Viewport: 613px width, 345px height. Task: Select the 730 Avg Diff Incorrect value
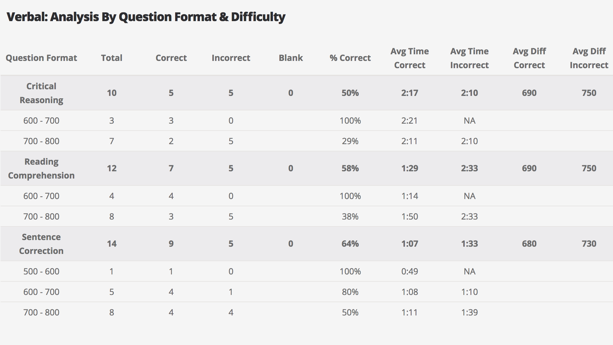(x=589, y=244)
